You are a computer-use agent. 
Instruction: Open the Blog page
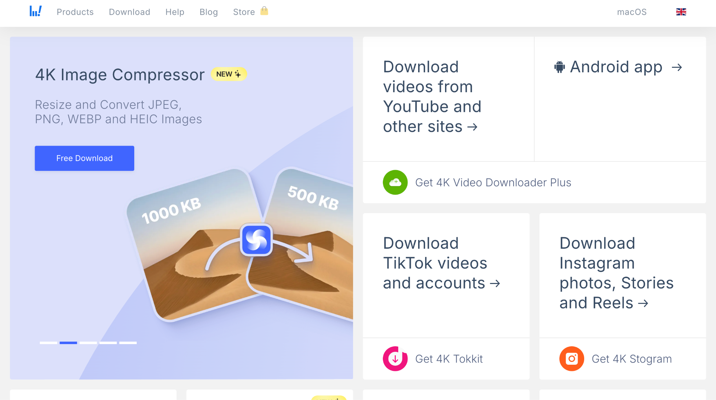tap(208, 12)
